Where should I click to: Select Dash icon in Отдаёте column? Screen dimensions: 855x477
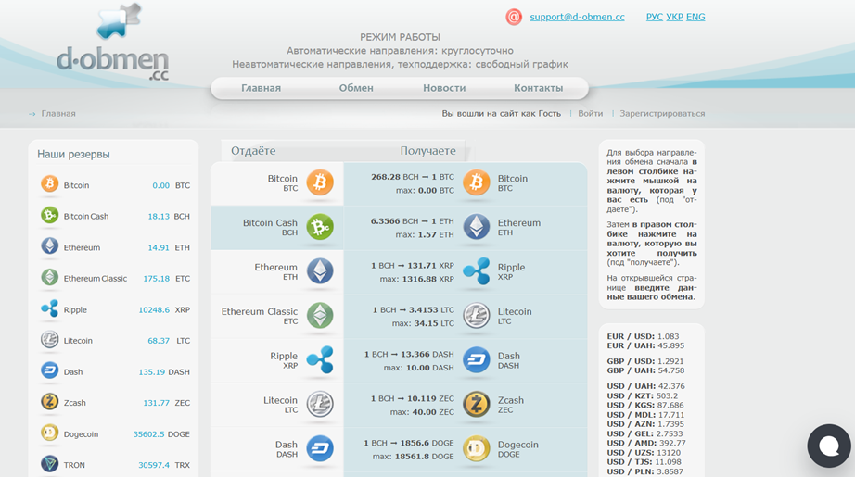[320, 448]
